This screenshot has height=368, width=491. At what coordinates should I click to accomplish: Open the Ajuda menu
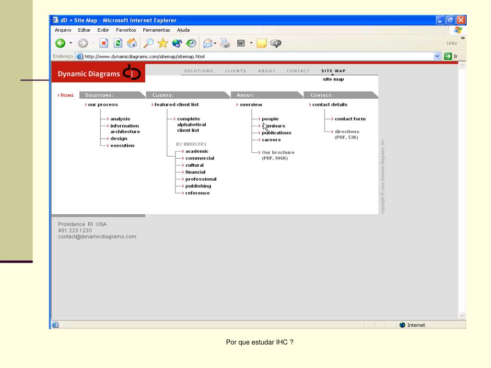(183, 30)
